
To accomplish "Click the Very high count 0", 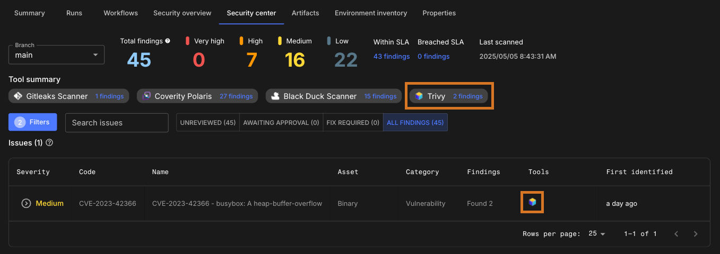I will coord(198,60).
